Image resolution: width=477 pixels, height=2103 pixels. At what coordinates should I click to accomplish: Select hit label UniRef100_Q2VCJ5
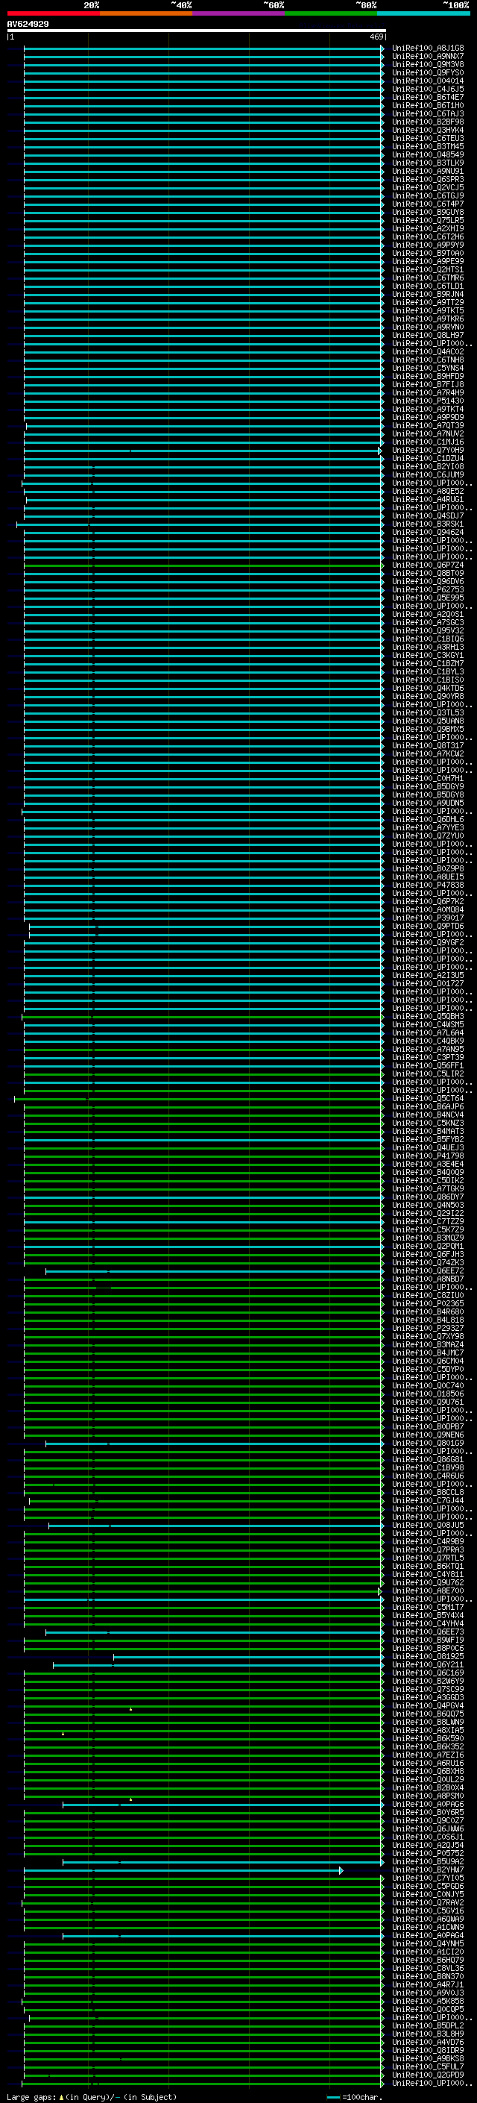coord(427,187)
